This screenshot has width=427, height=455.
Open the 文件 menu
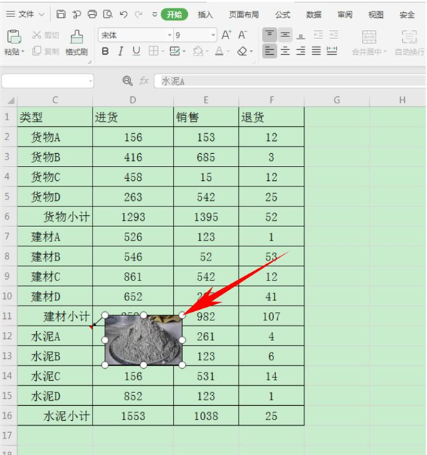coord(26,14)
